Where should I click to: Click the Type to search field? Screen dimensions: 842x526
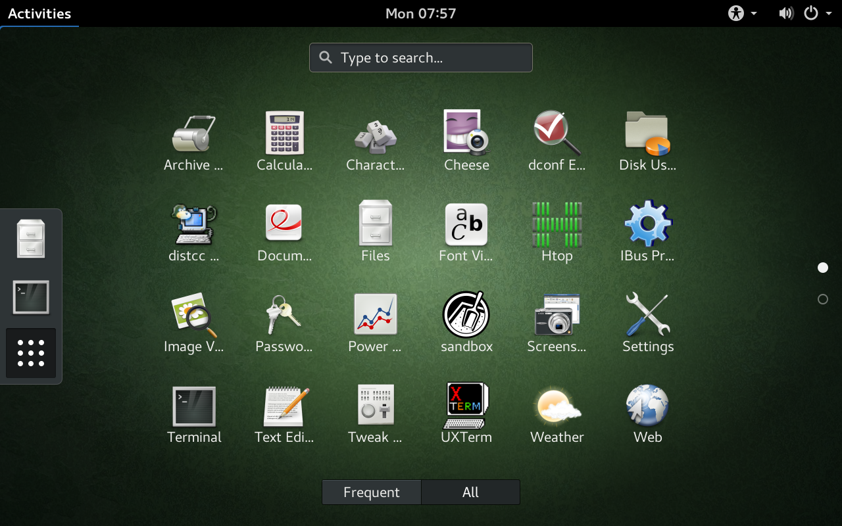421,58
